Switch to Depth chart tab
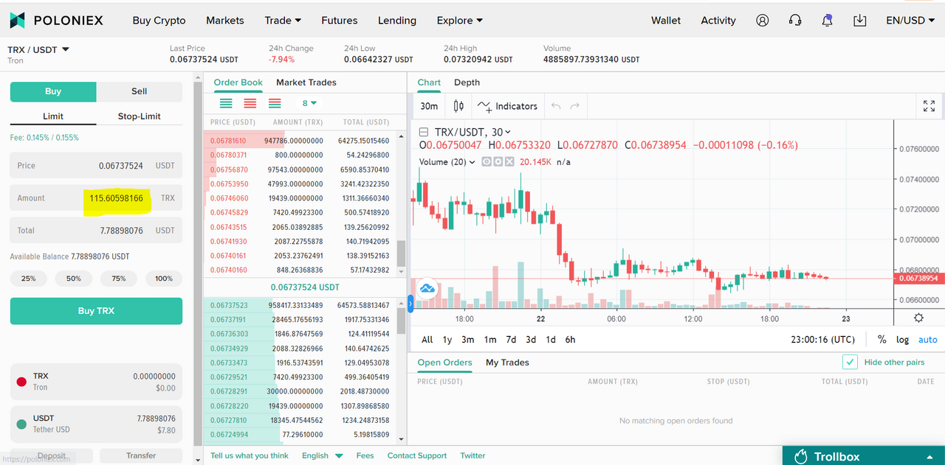Viewport: 945px width, 465px height. (467, 83)
